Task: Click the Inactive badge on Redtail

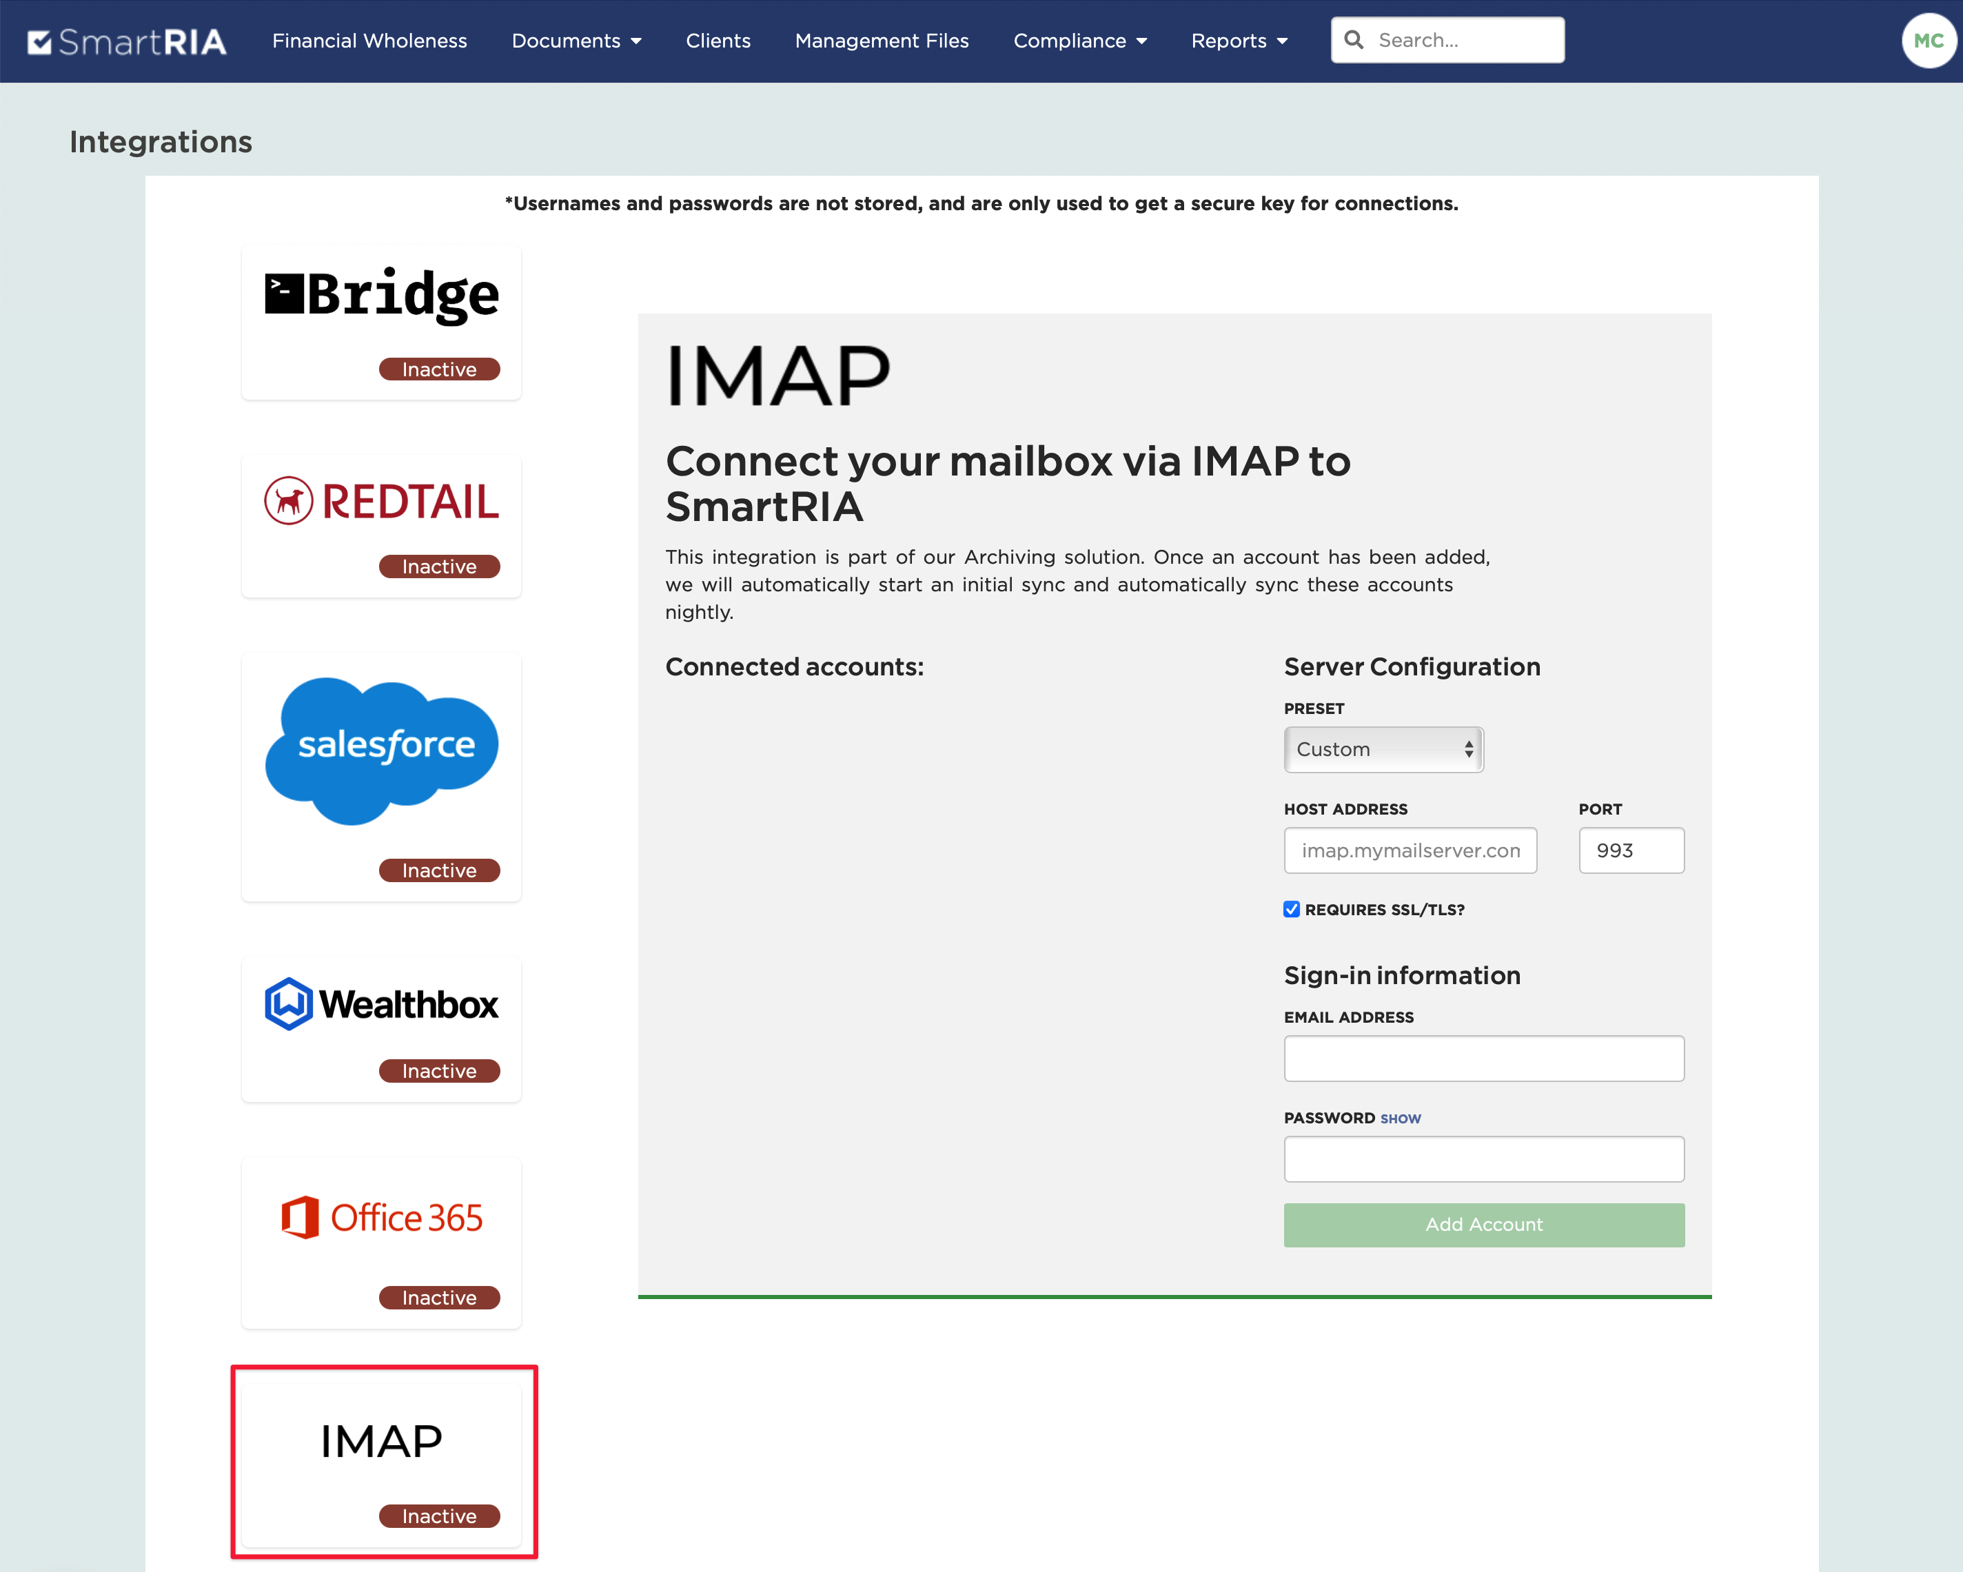Action: [439, 566]
